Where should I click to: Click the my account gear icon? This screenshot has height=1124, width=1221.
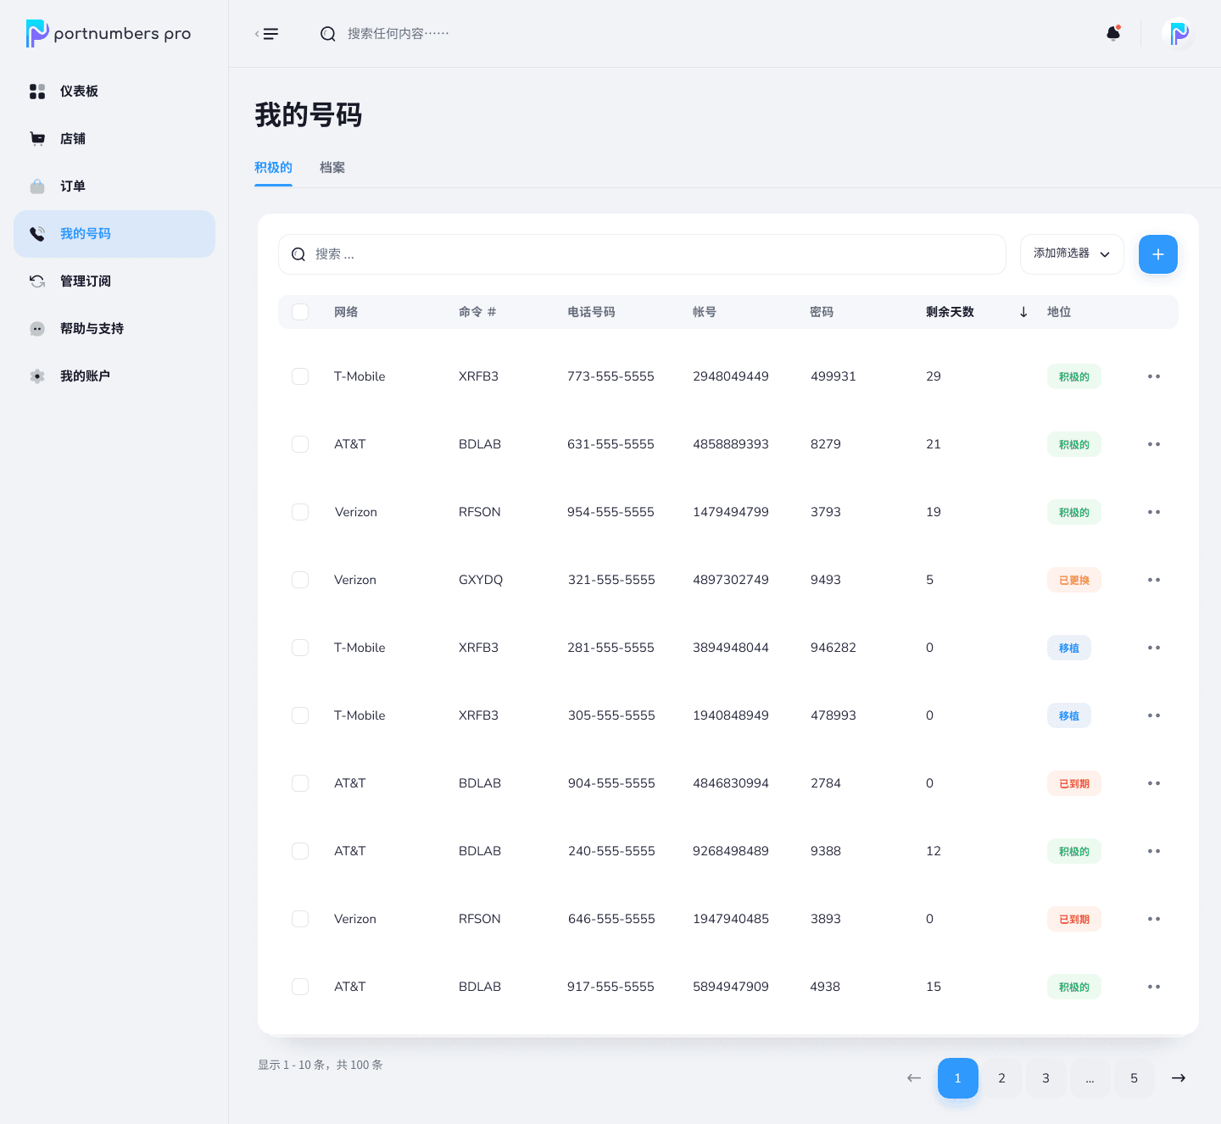(x=37, y=376)
